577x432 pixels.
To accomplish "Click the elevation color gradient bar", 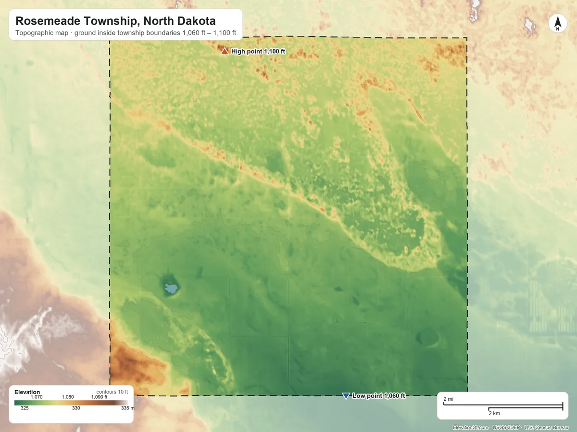I will (x=71, y=403).
